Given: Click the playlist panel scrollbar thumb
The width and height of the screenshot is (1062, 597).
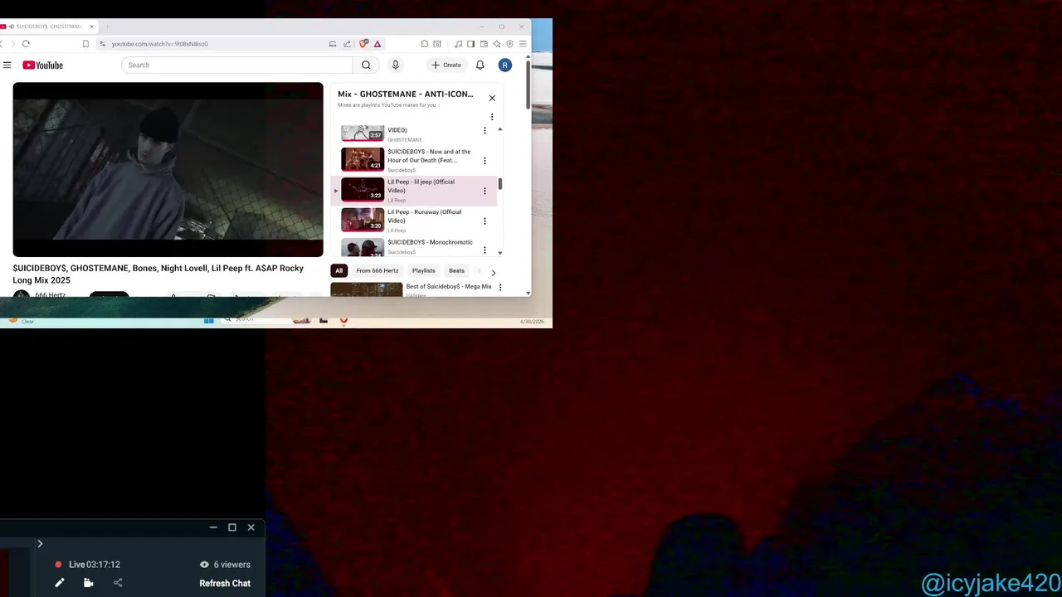Looking at the screenshot, I should click(x=499, y=183).
